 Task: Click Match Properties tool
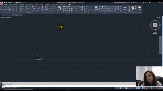click(96, 9)
